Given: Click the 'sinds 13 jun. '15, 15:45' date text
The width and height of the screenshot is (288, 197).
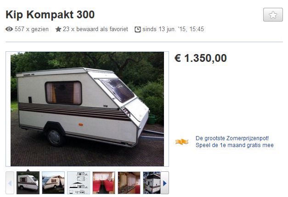Looking at the screenshot, I should click(173, 29).
